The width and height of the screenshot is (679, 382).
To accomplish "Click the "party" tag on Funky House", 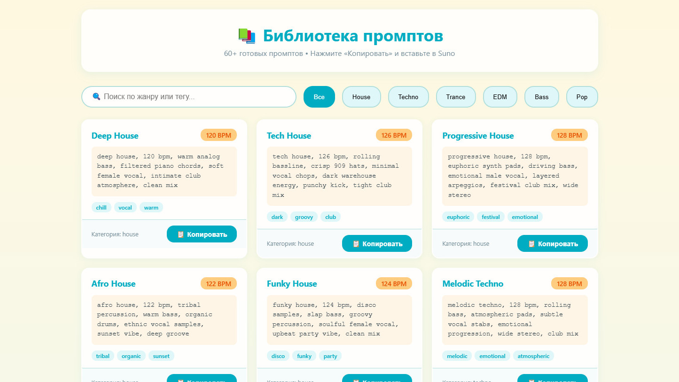I will (330, 356).
